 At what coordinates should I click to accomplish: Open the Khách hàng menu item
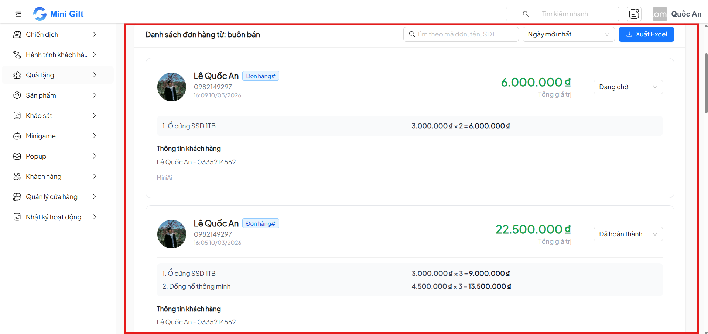coord(58,177)
